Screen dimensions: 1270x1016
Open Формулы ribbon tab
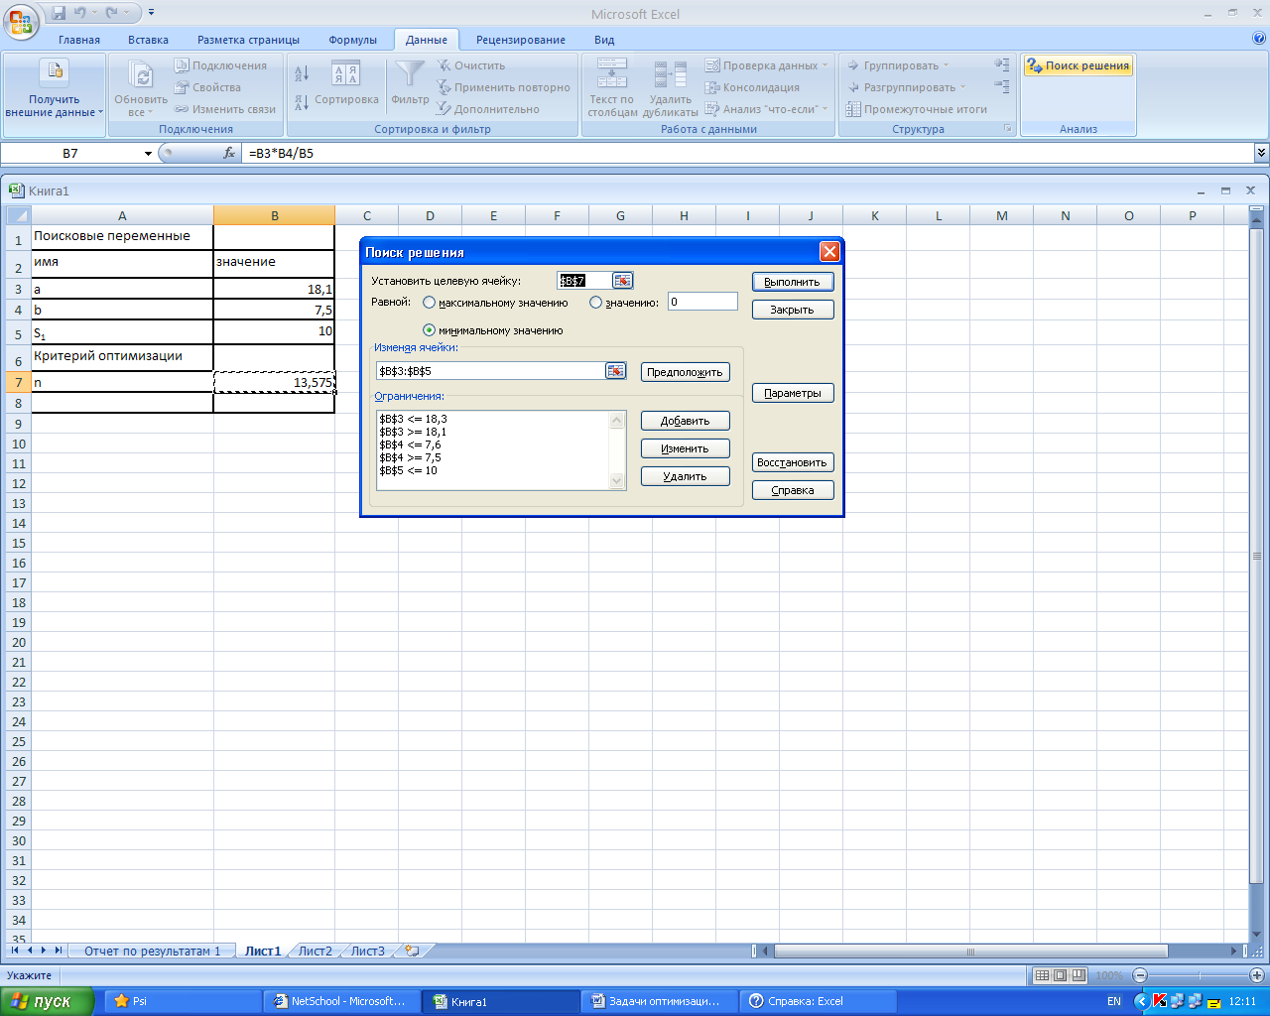click(x=353, y=40)
